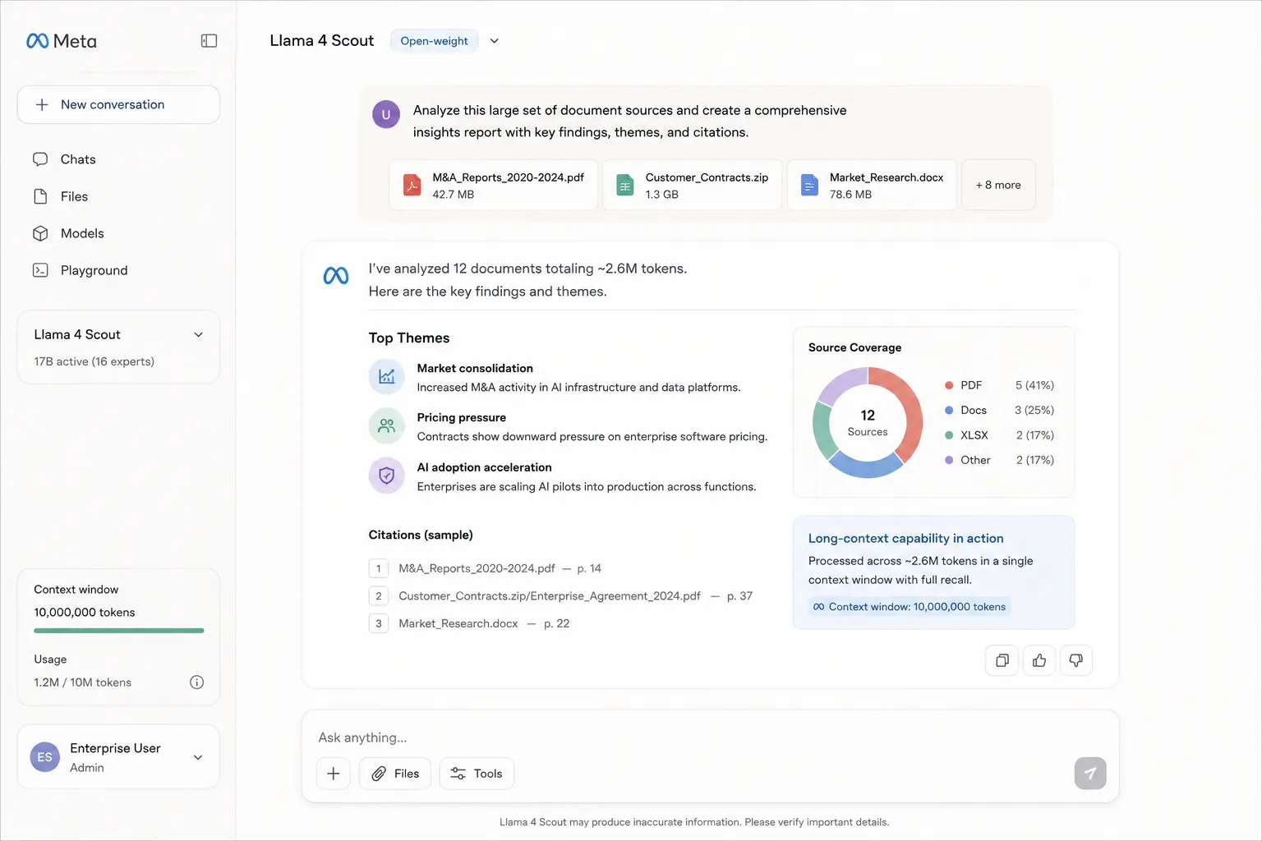Click the sidebar Files document icon
The height and width of the screenshot is (841, 1262).
coord(40,196)
